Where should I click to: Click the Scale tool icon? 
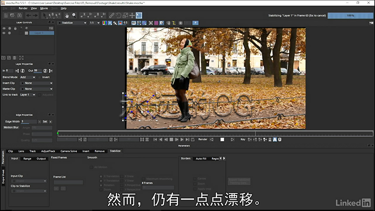pyautogui.click(x=125, y=15)
